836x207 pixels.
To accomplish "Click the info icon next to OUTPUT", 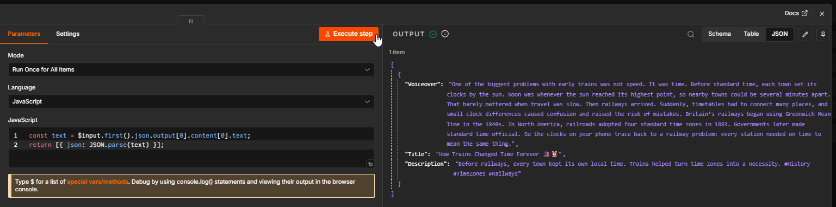I will click(445, 34).
